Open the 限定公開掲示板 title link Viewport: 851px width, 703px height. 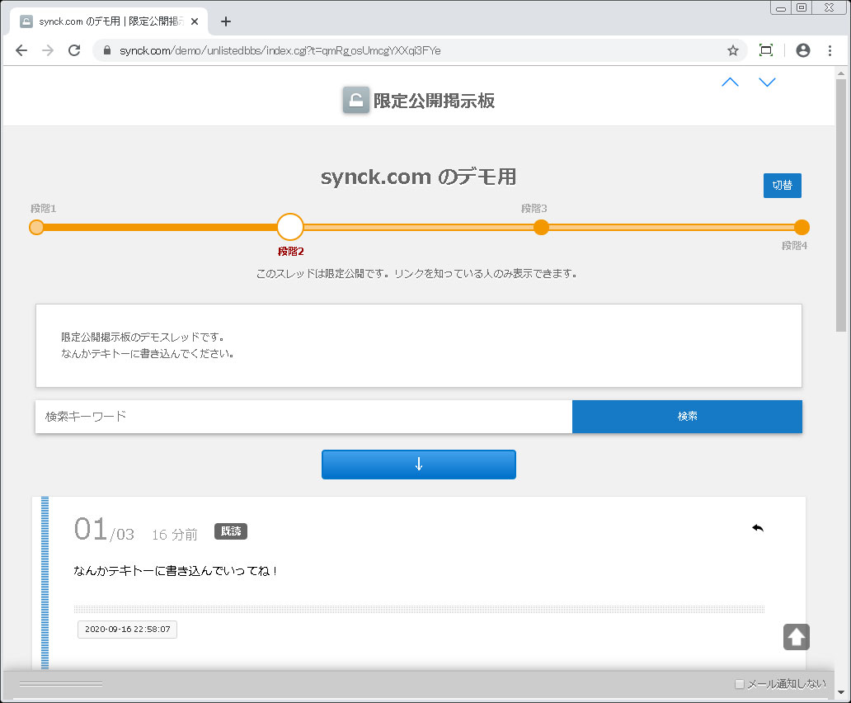coord(434,101)
